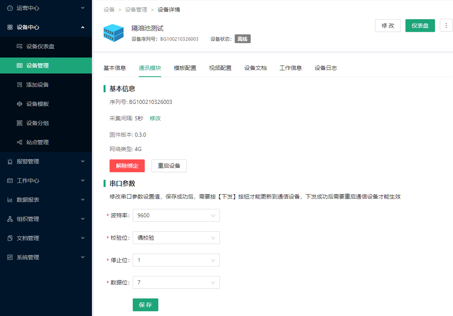Viewport: 453px width, 316px height.
Task: Switch to the 模板配置 tab
Action: (x=185, y=68)
